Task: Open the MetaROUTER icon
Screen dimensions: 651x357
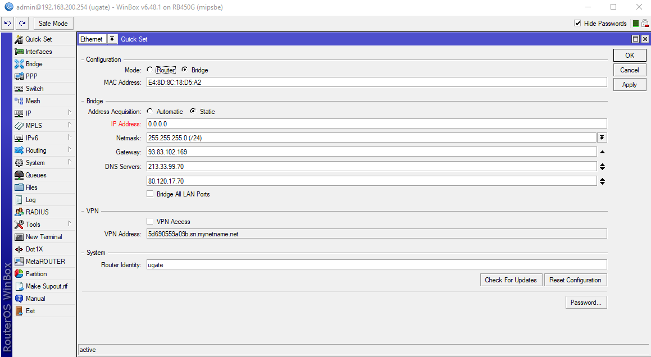Action: 19,261
